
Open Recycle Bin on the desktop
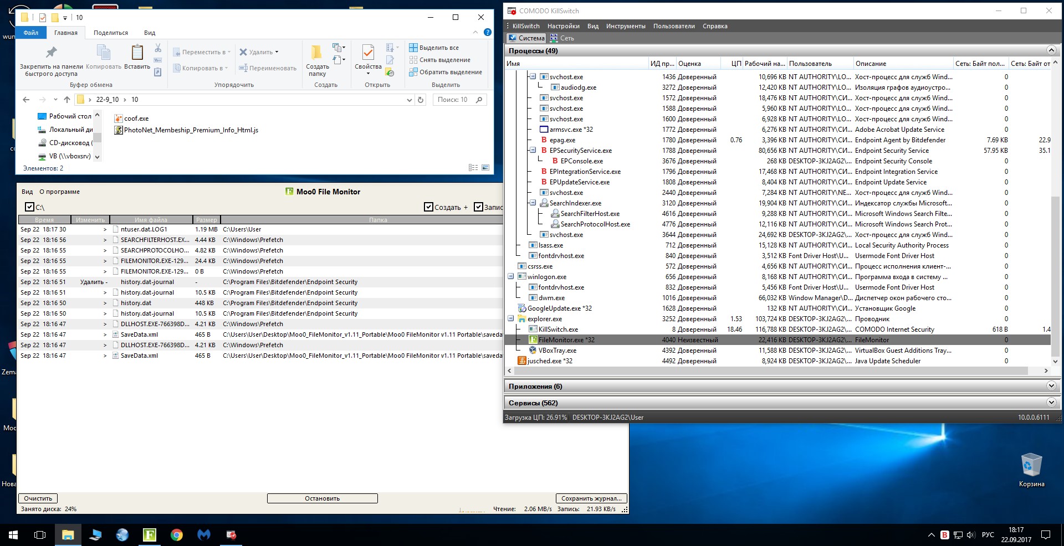coord(1031,465)
